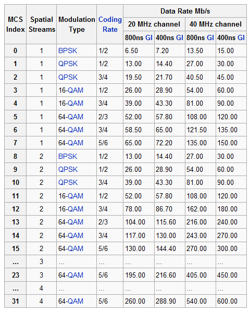Click GI link in 20 MHz 400ns column
The image size is (250, 313).
coord(180,37)
